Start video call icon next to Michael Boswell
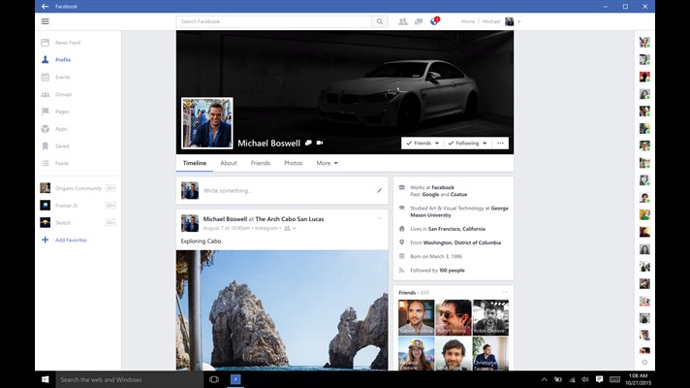 [320, 143]
